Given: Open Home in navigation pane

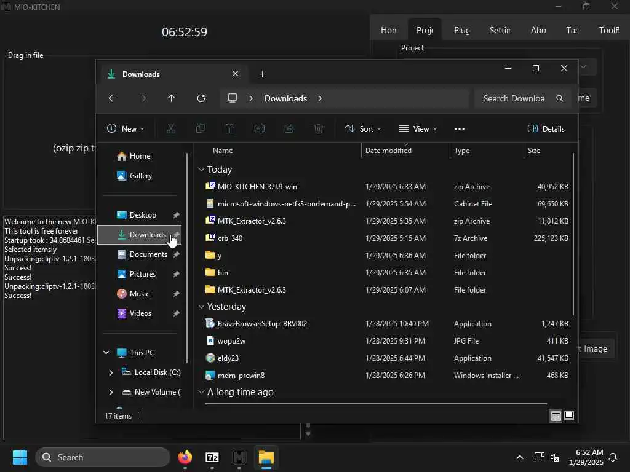Looking at the screenshot, I should pos(140,156).
